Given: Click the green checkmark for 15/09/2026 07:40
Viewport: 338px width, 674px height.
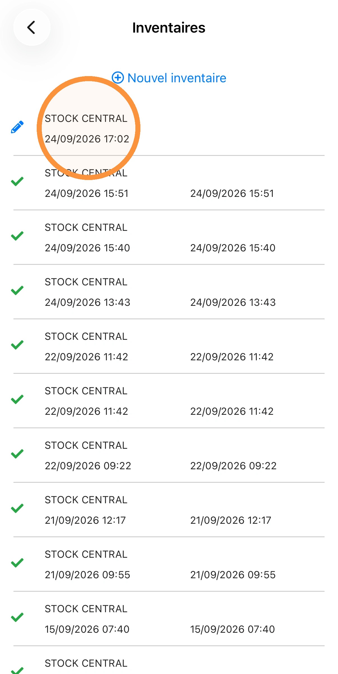Looking at the screenshot, I should click(17, 617).
